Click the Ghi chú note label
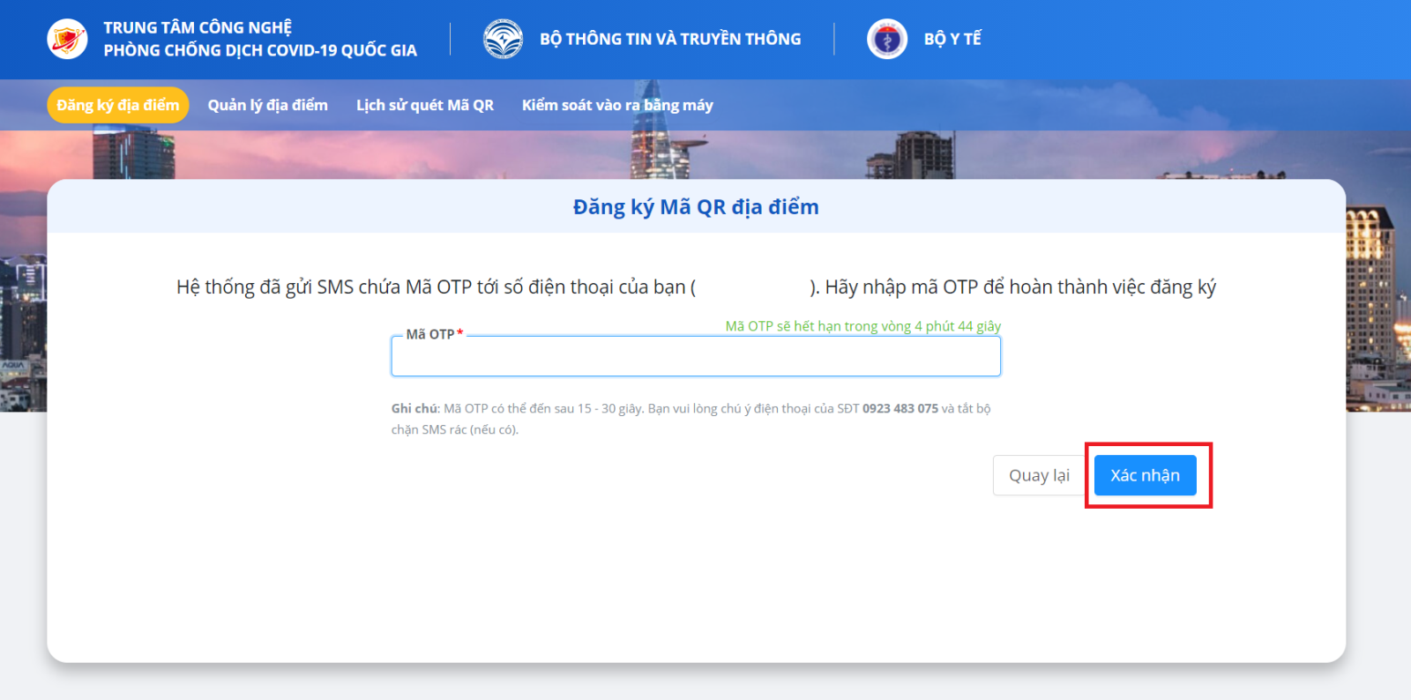 point(415,408)
